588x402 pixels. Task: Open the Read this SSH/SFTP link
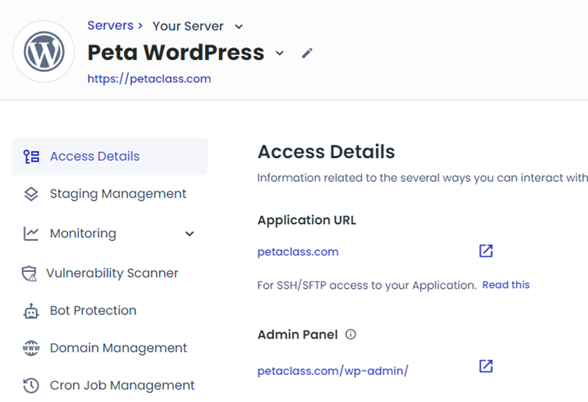505,284
